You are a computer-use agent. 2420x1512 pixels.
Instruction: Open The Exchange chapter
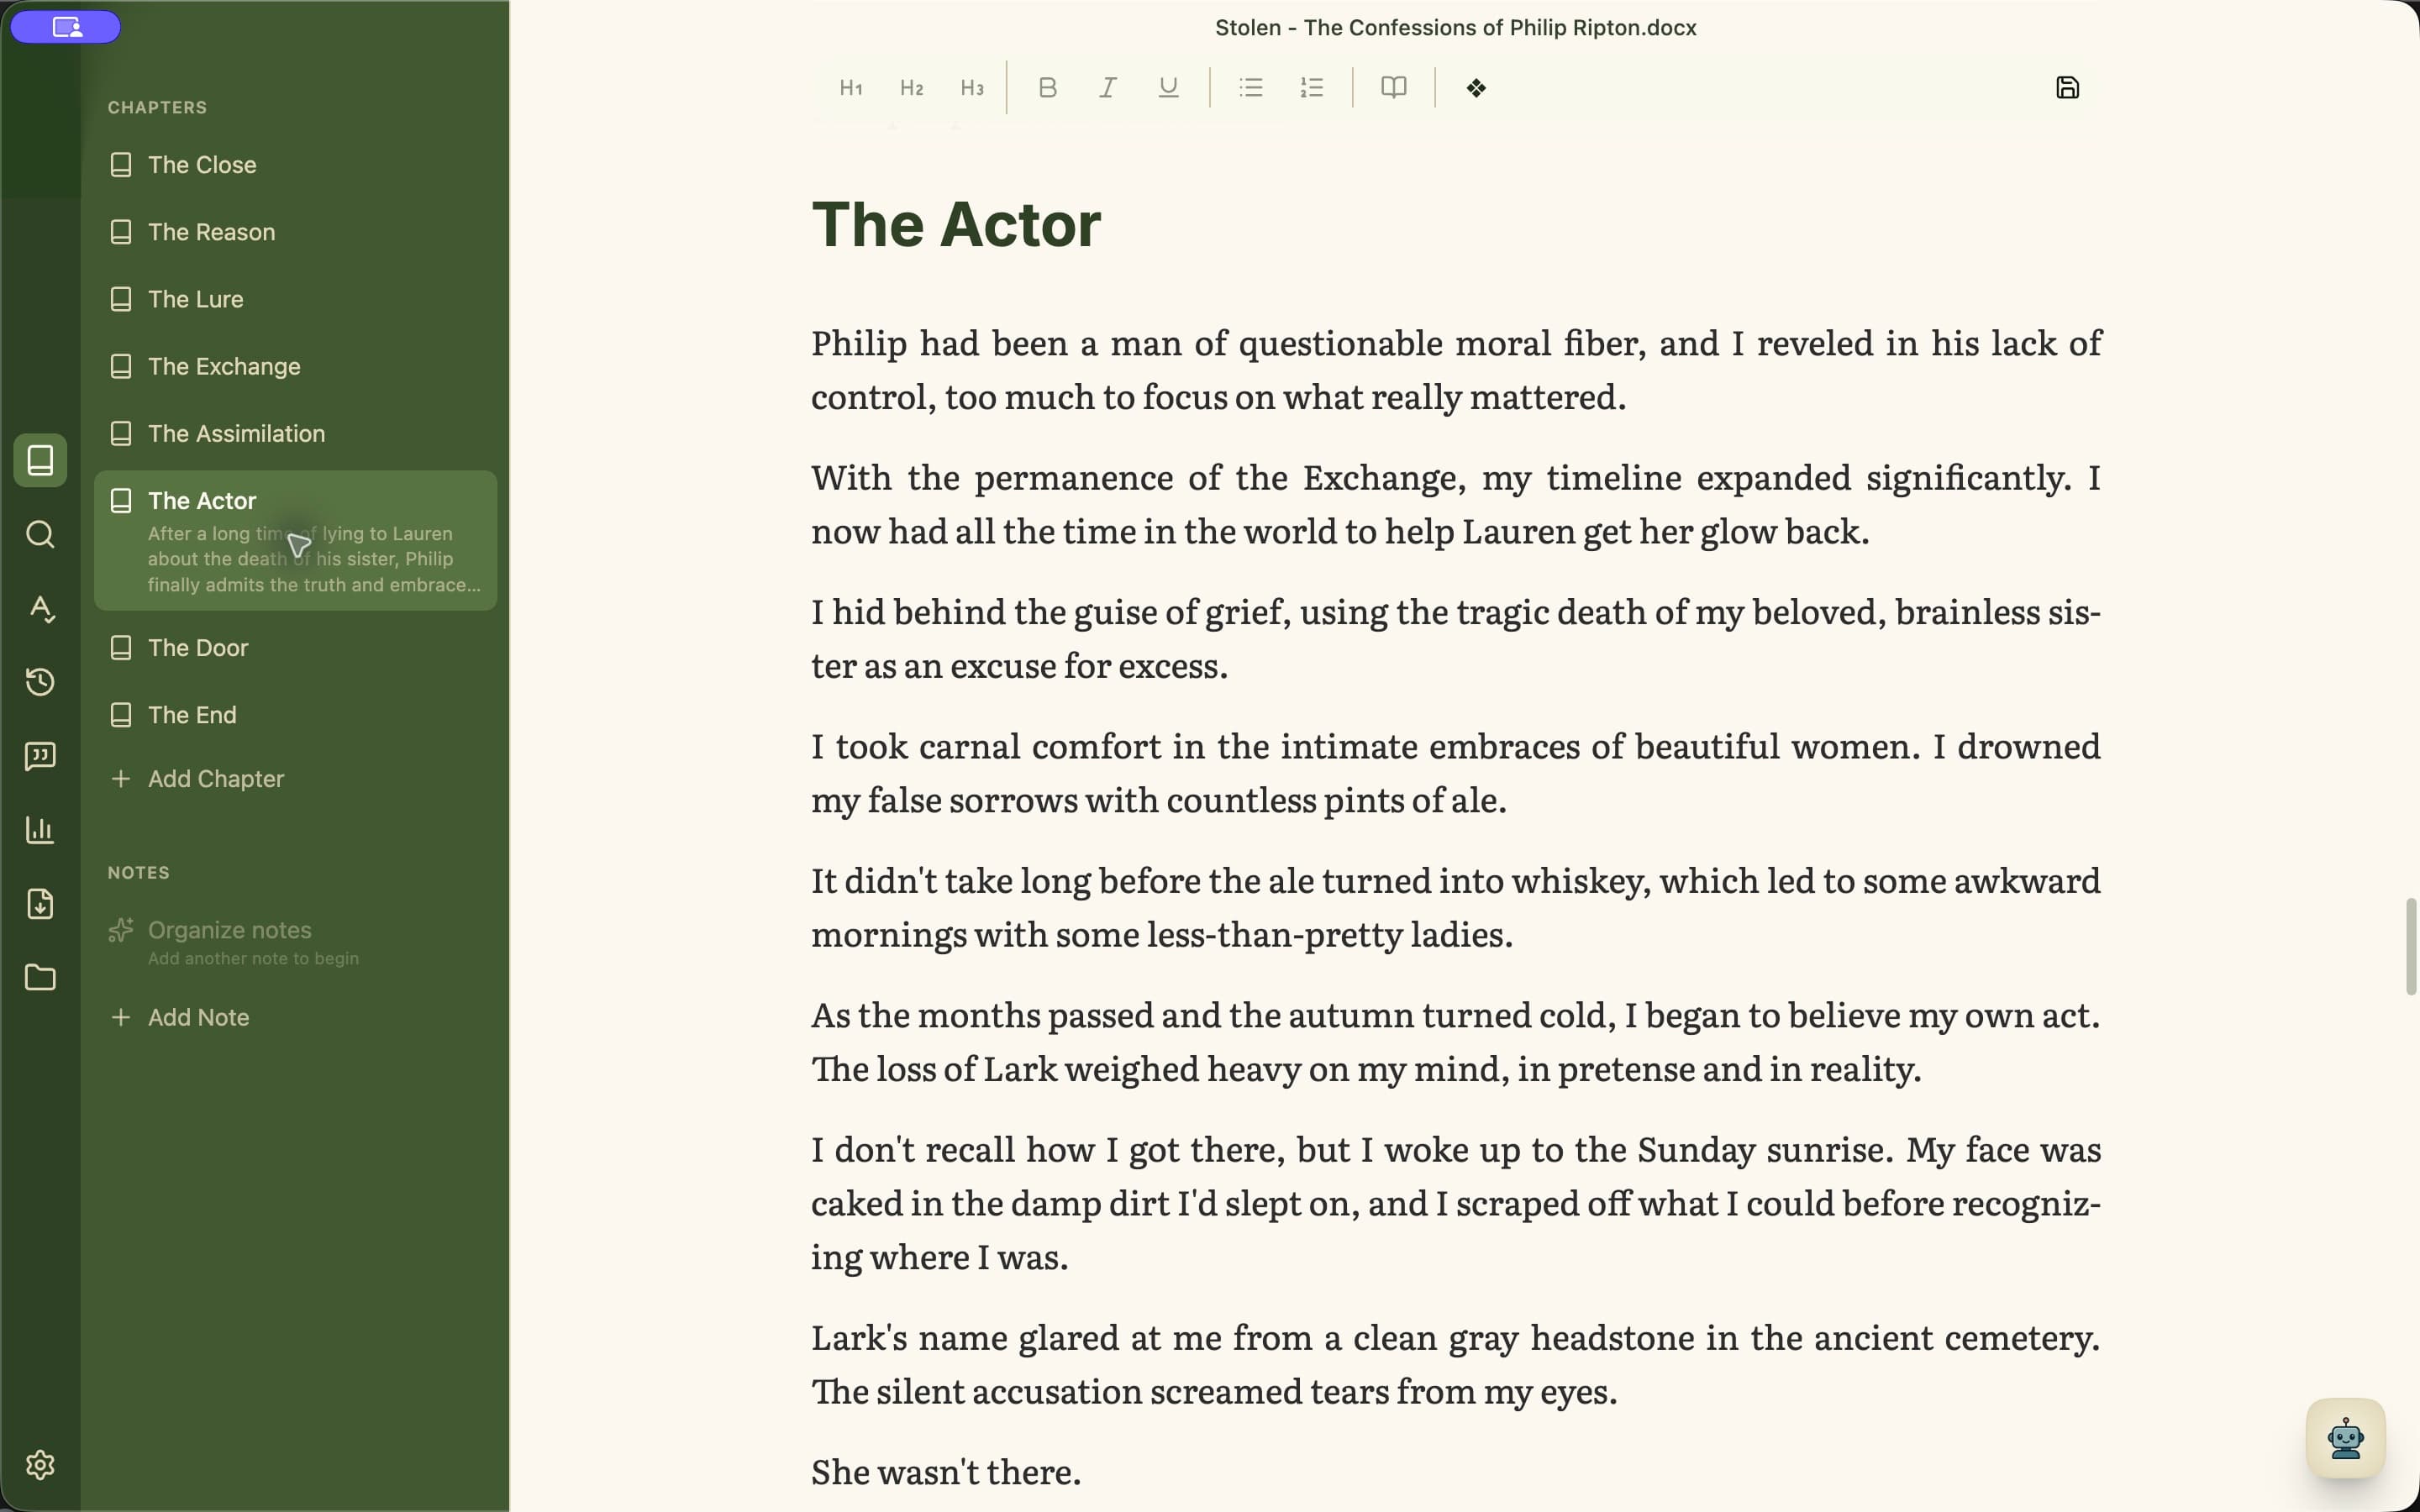[295, 366]
